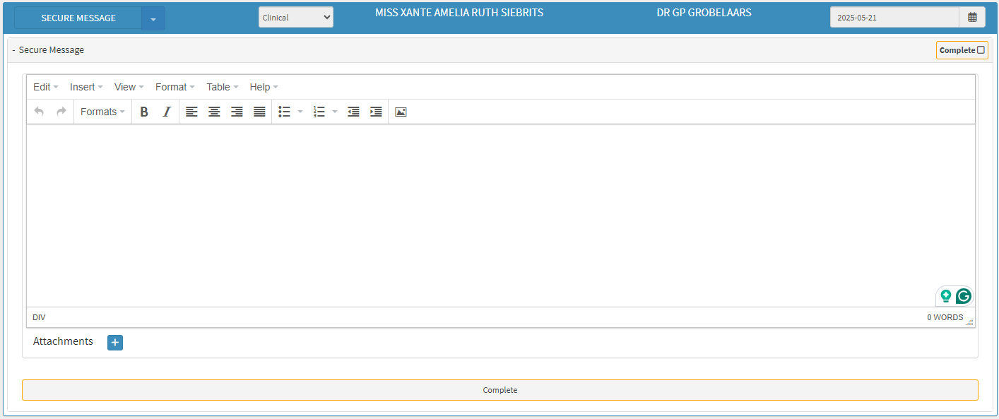Screen dimensions: 999x419
Task: Align text to the left
Action: pyautogui.click(x=191, y=112)
